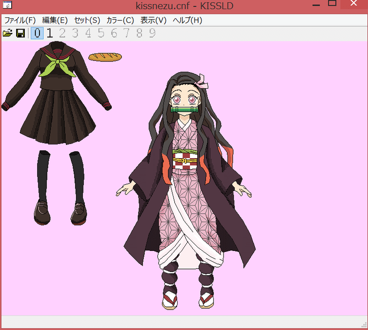Click disabled set number 6
The height and width of the screenshot is (330, 368).
(x=114, y=33)
